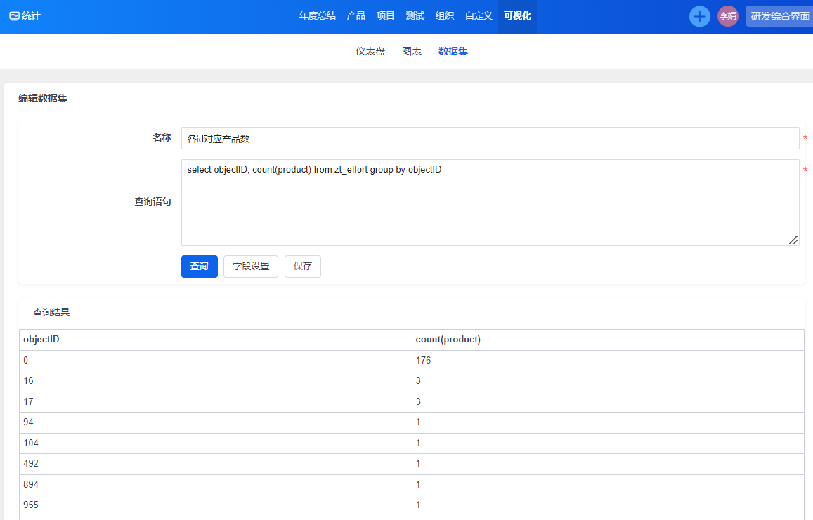Open the 自定义 menu item
The image size is (813, 520).
478,16
